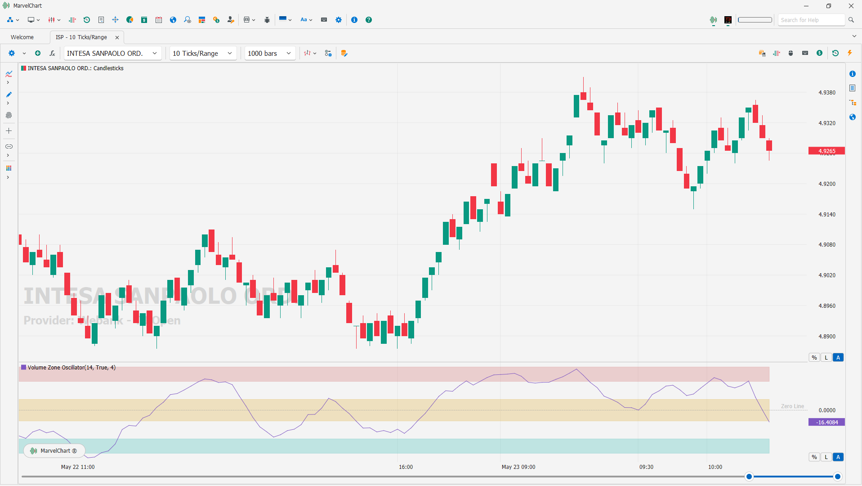Toggle L scale on oscillator pane
862x486 pixels.
[826, 457]
